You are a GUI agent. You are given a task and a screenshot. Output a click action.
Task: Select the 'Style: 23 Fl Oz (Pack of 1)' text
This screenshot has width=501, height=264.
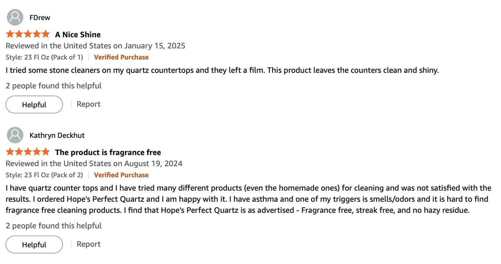(x=44, y=57)
